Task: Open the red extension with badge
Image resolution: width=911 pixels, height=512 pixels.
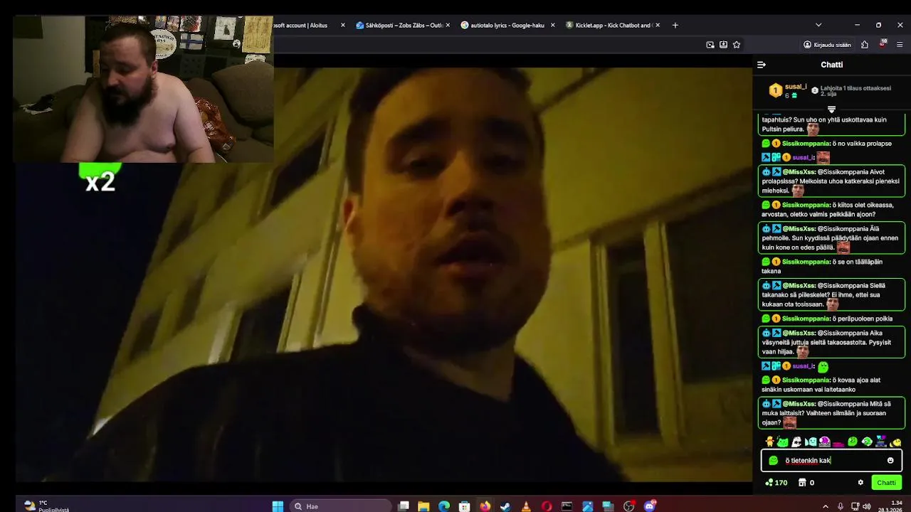Action: tap(883, 43)
